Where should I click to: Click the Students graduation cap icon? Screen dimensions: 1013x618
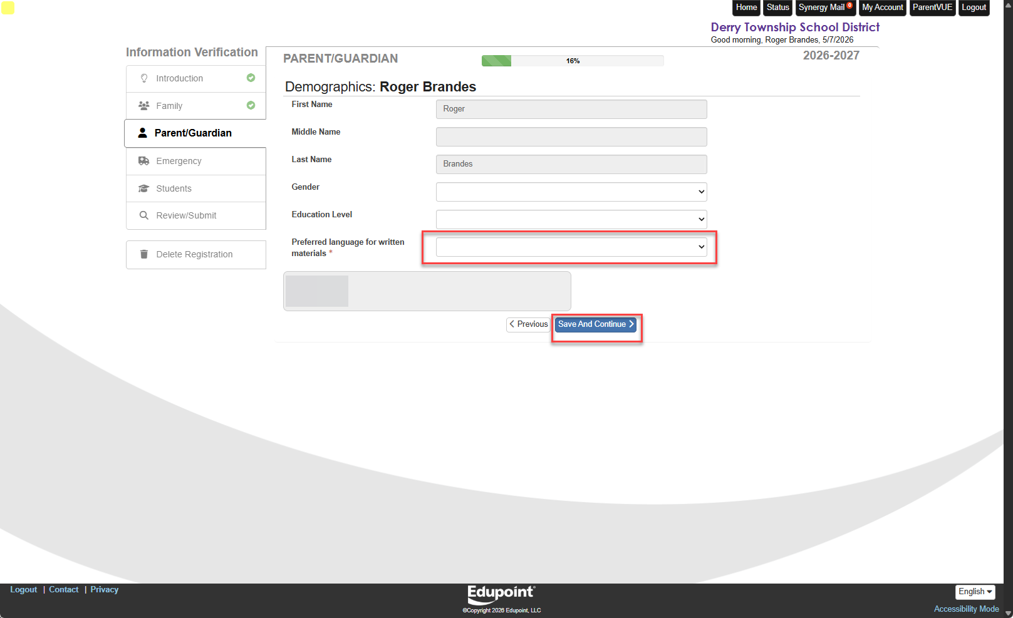point(144,188)
